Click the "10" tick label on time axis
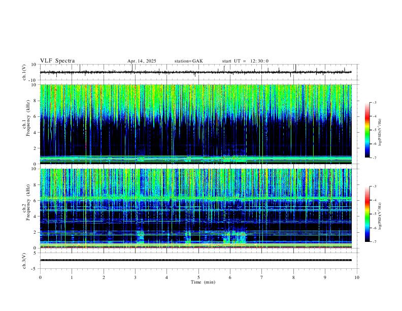 [357, 277]
